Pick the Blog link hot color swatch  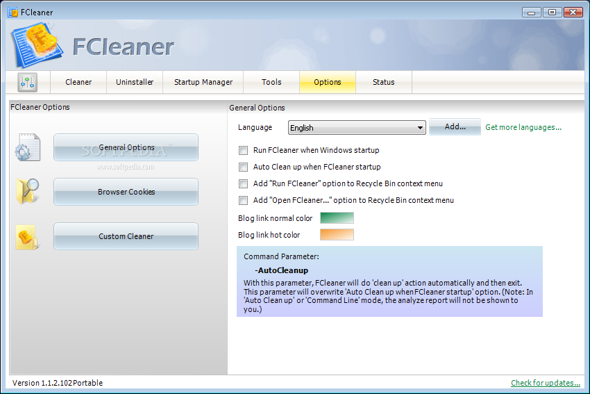point(337,235)
